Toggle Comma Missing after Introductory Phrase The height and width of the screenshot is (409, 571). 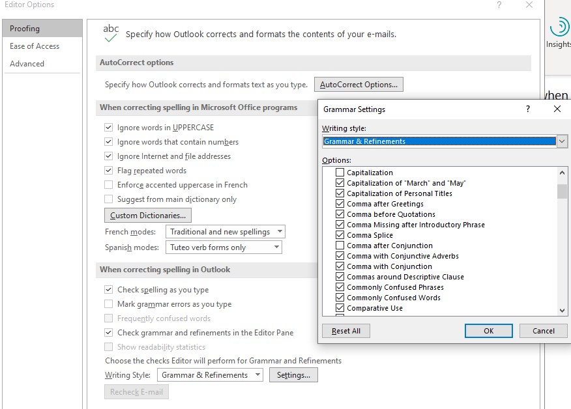pyautogui.click(x=340, y=224)
